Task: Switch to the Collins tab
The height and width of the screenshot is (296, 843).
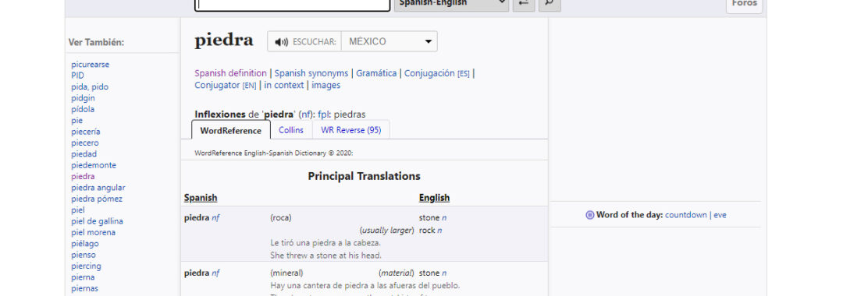Action: tap(291, 130)
